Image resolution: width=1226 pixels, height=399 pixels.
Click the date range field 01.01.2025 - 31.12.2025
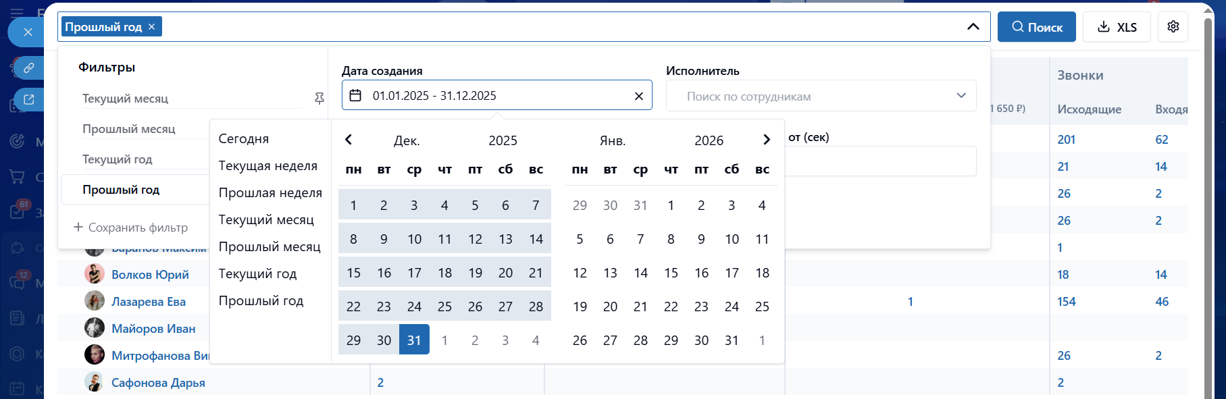(x=497, y=95)
